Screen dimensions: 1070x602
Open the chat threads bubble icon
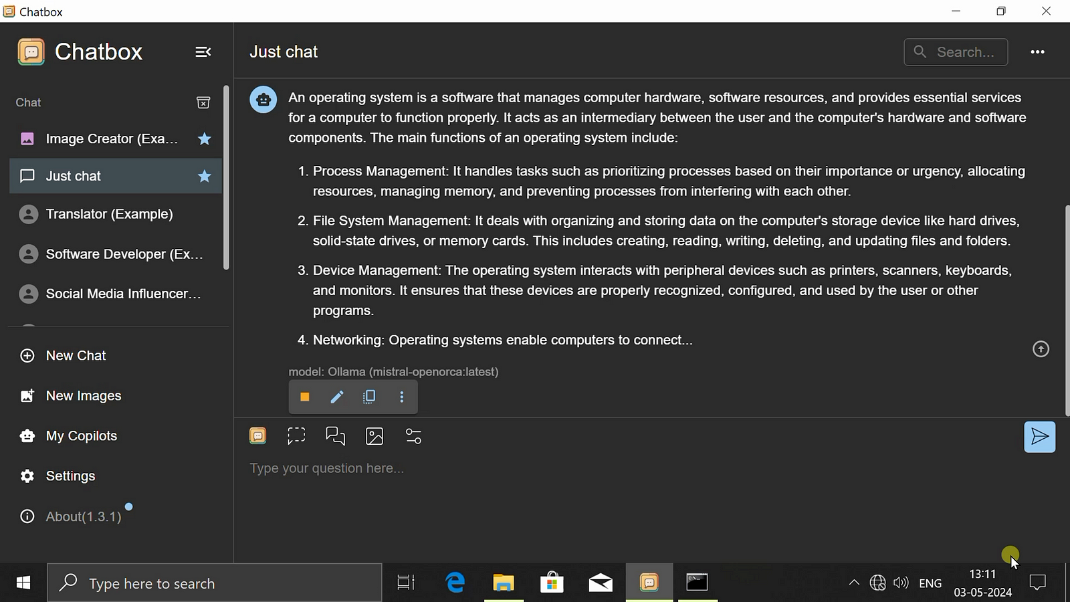click(x=335, y=437)
